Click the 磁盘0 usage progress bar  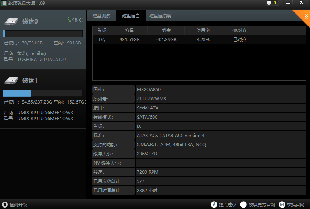pos(43,34)
